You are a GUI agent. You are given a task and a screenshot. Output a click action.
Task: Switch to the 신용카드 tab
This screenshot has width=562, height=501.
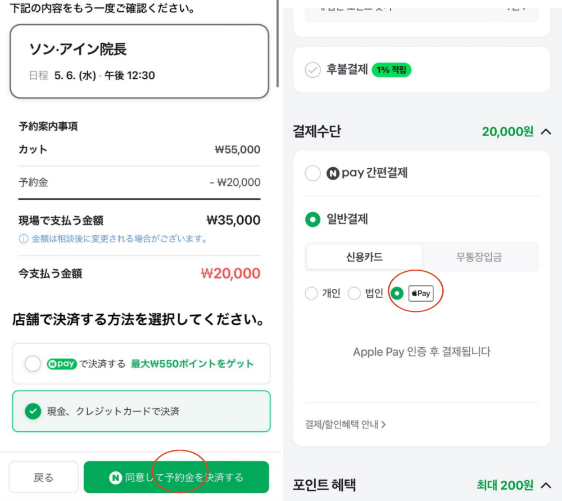[364, 257]
